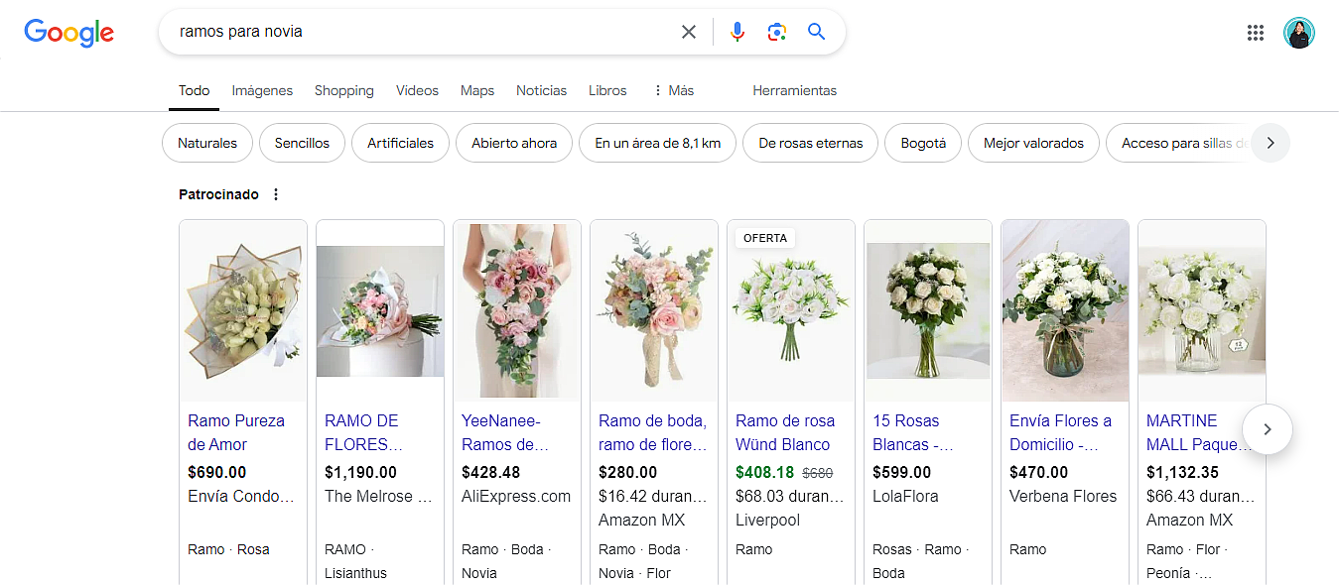Select the Todo tab
1339x585 pixels.
coord(194,90)
